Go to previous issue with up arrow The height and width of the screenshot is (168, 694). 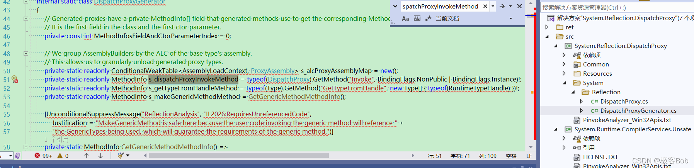(x=87, y=156)
